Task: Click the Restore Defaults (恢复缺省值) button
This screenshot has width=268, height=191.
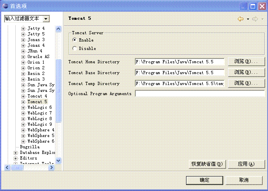Action: coord(207,164)
